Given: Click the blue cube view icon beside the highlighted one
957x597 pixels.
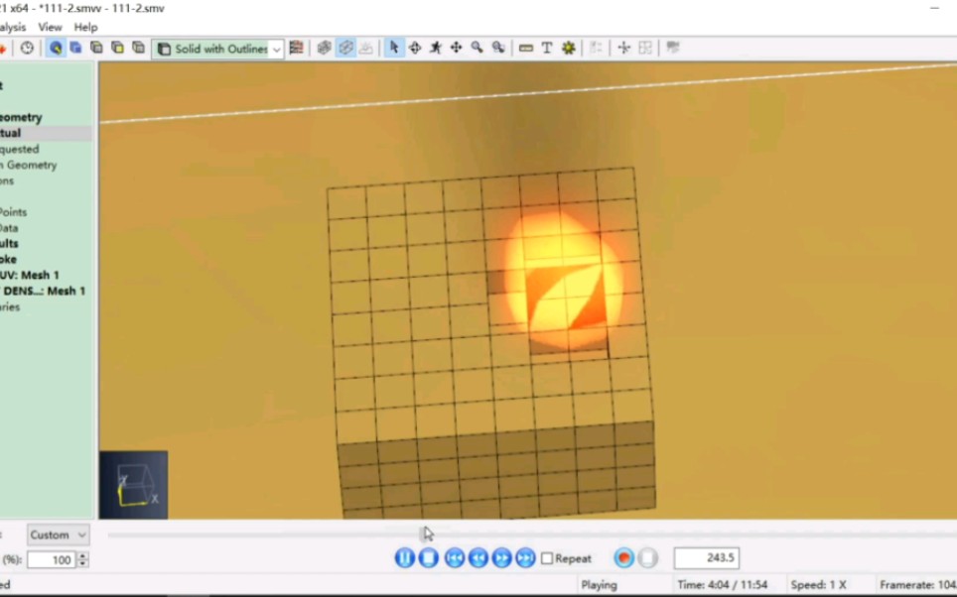Looking at the screenshot, I should (x=75, y=48).
